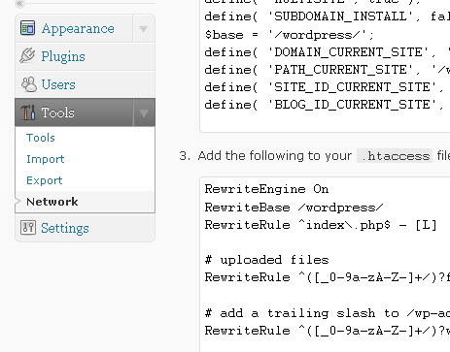Expand the Appearance submenu arrow
The width and height of the screenshot is (450, 352).
tap(144, 29)
